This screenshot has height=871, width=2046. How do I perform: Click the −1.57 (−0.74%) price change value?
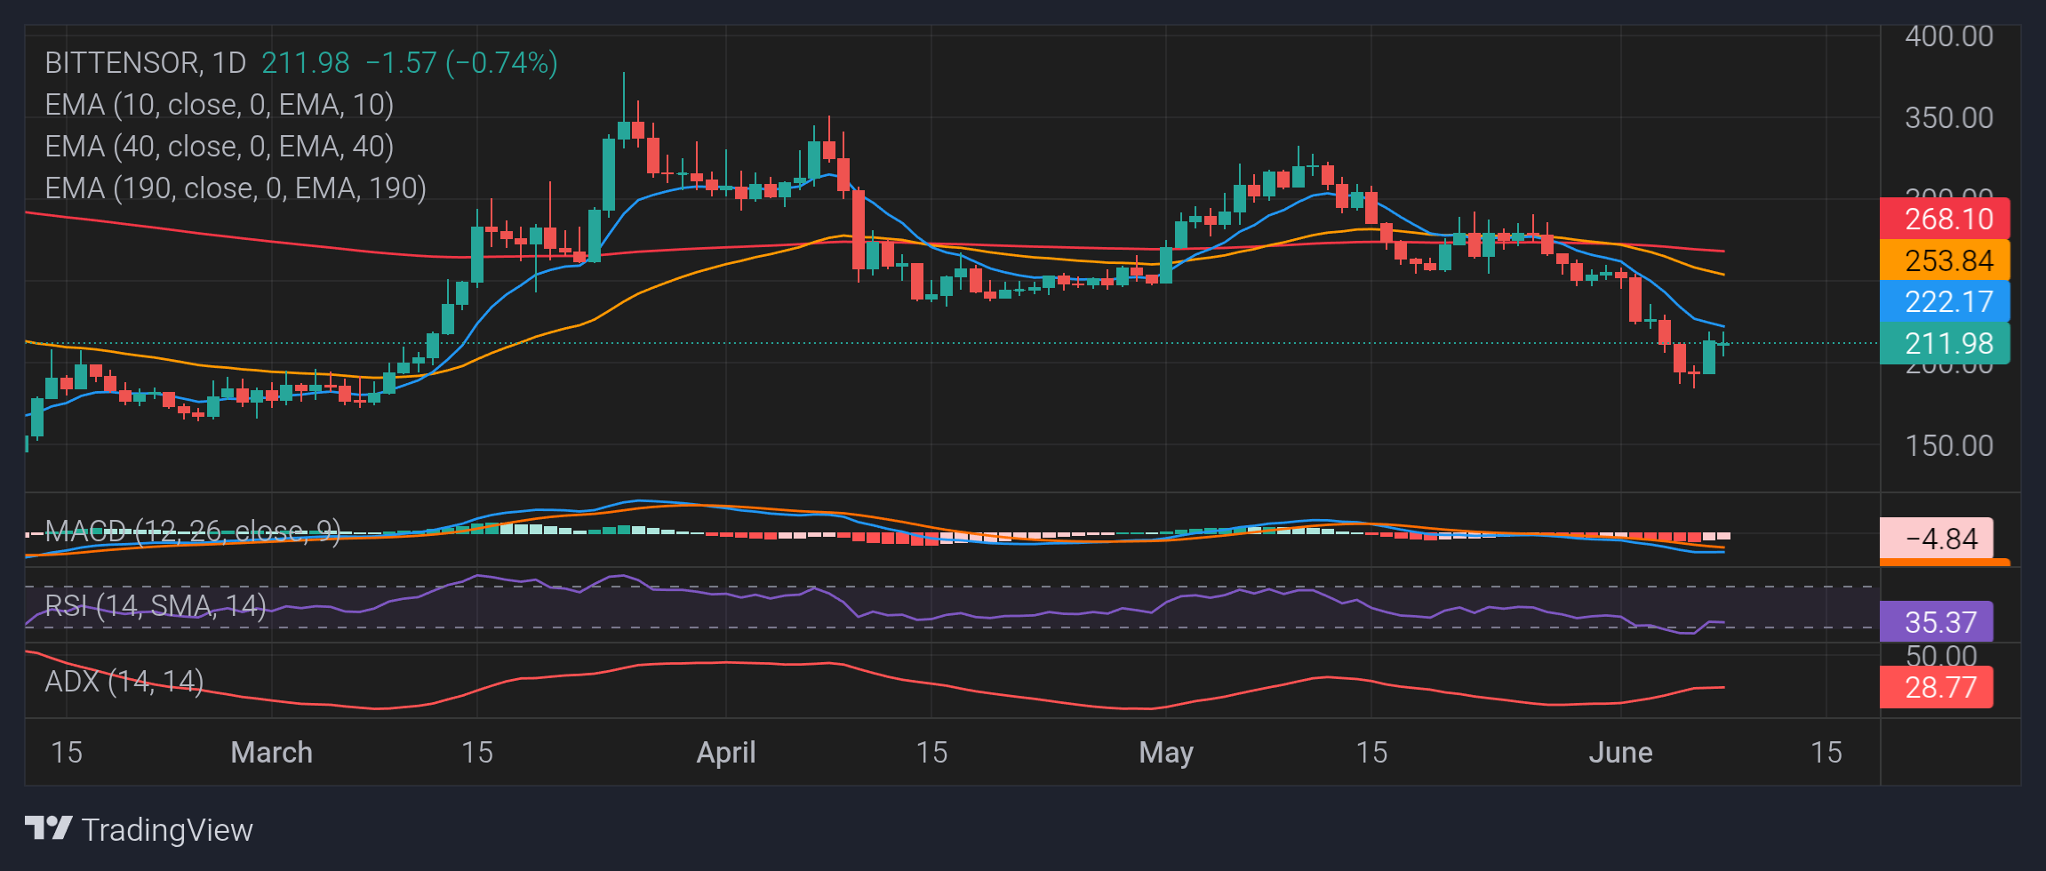click(461, 63)
